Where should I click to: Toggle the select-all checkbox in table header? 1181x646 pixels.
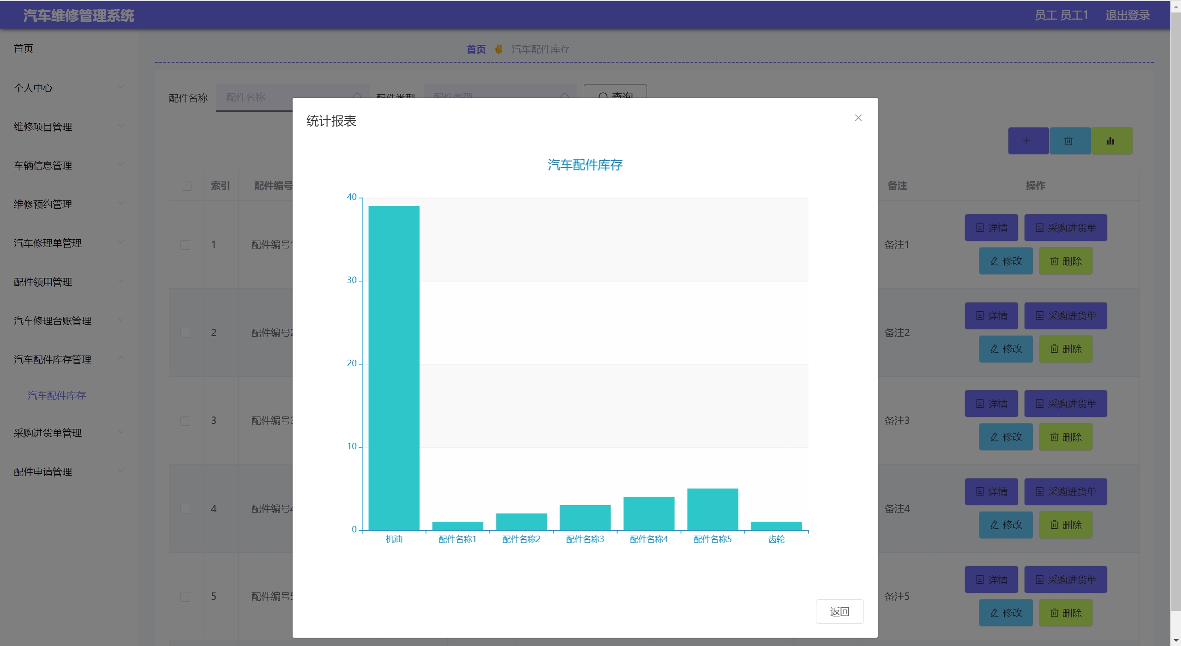point(186,186)
